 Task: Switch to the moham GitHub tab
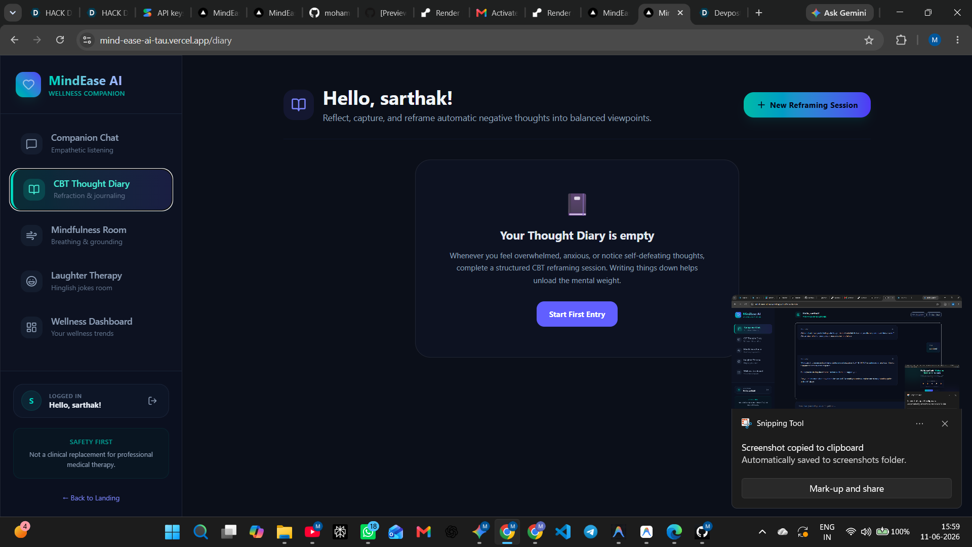point(330,13)
